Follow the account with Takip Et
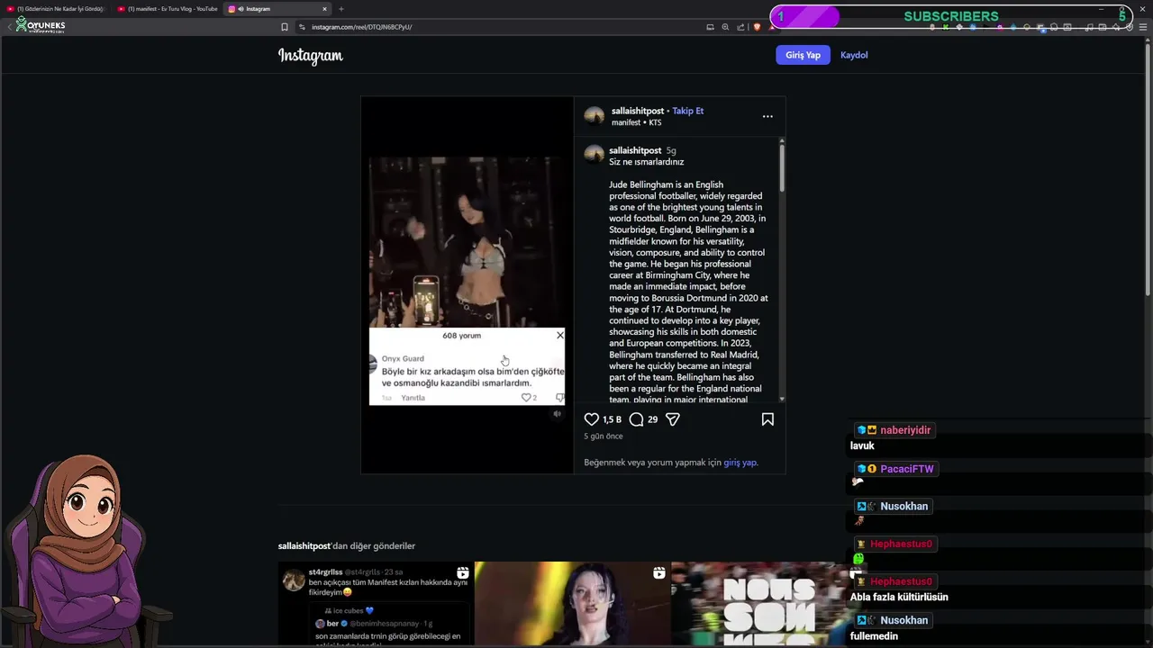Viewport: 1153px width, 648px height. pos(688,111)
